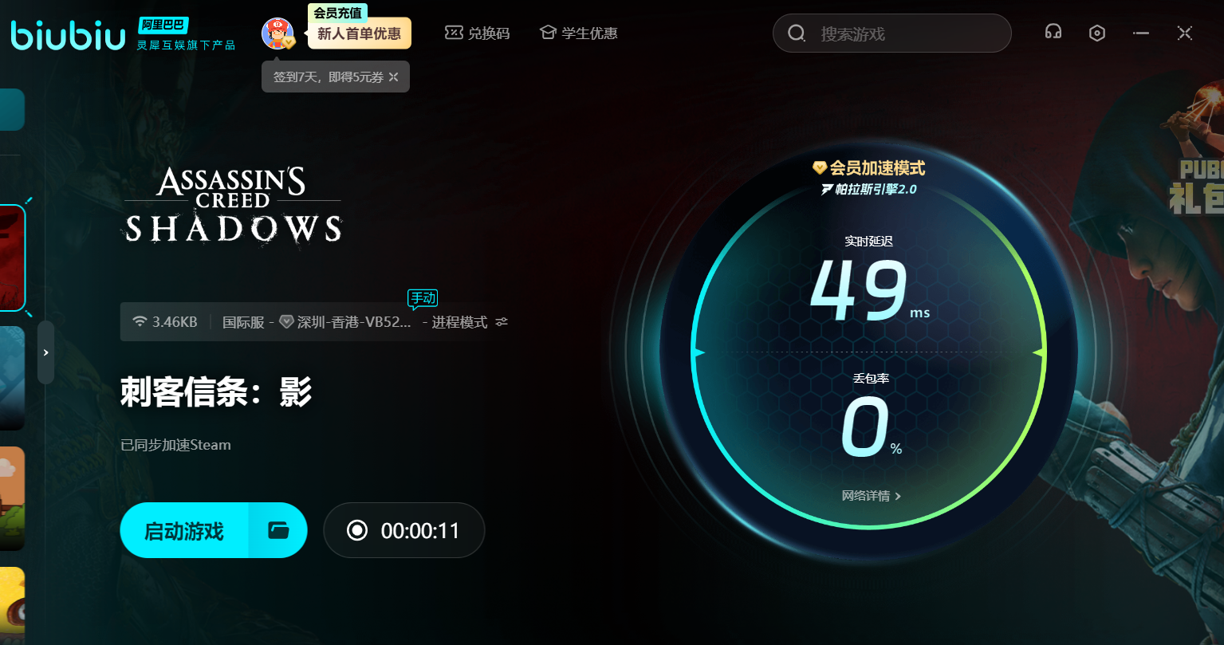Click the 兑换码 redeem code ticket icon
1224x645 pixels.
pyautogui.click(x=454, y=33)
